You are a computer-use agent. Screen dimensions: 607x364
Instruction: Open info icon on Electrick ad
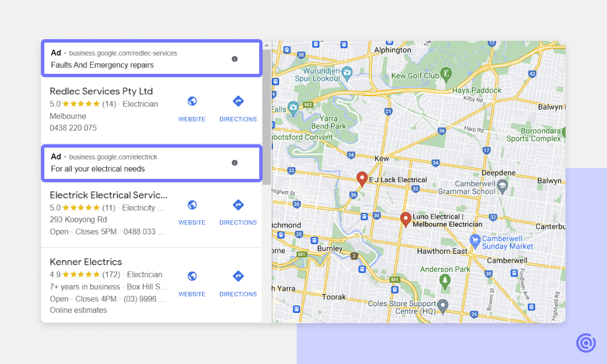[235, 163]
